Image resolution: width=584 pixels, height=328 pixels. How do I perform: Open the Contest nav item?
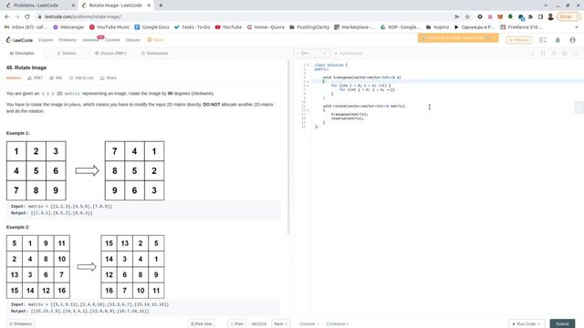click(x=112, y=40)
